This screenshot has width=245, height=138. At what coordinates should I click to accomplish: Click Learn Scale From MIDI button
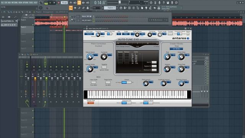(x=93, y=82)
